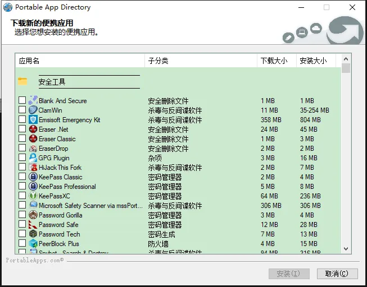This screenshot has height=287, width=367.
Task: Click the 安装(I) button
Action: coord(289,274)
